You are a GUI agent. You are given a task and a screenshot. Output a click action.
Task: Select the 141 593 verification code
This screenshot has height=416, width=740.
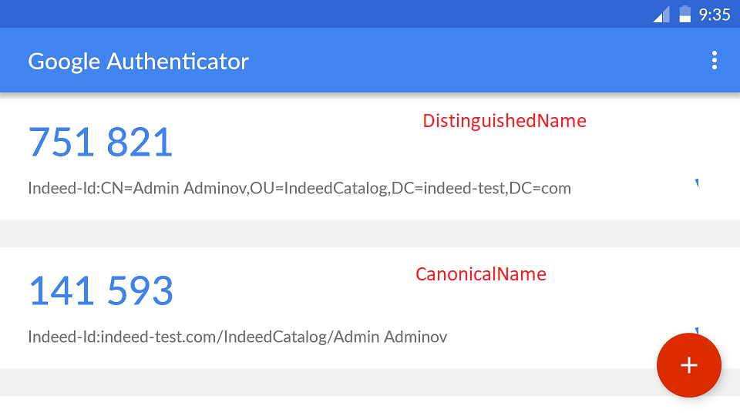coord(101,291)
